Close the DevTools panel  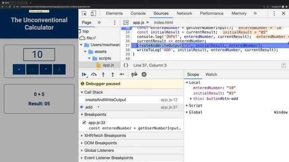[x=284, y=13]
